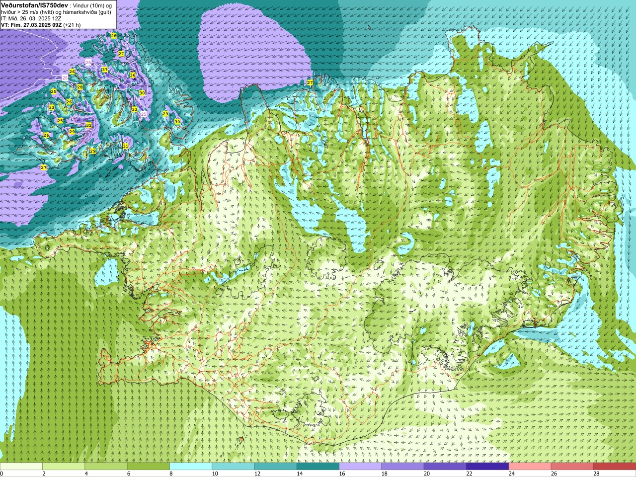Image resolution: width=636 pixels, height=477 pixels.
Task: Click the legend scale tick label 18
Action: coord(384,474)
